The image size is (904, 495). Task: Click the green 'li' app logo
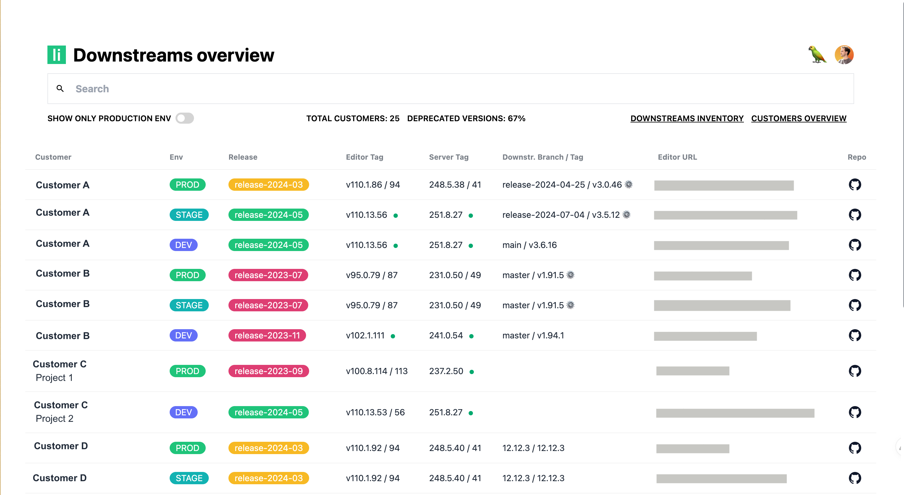tap(57, 55)
